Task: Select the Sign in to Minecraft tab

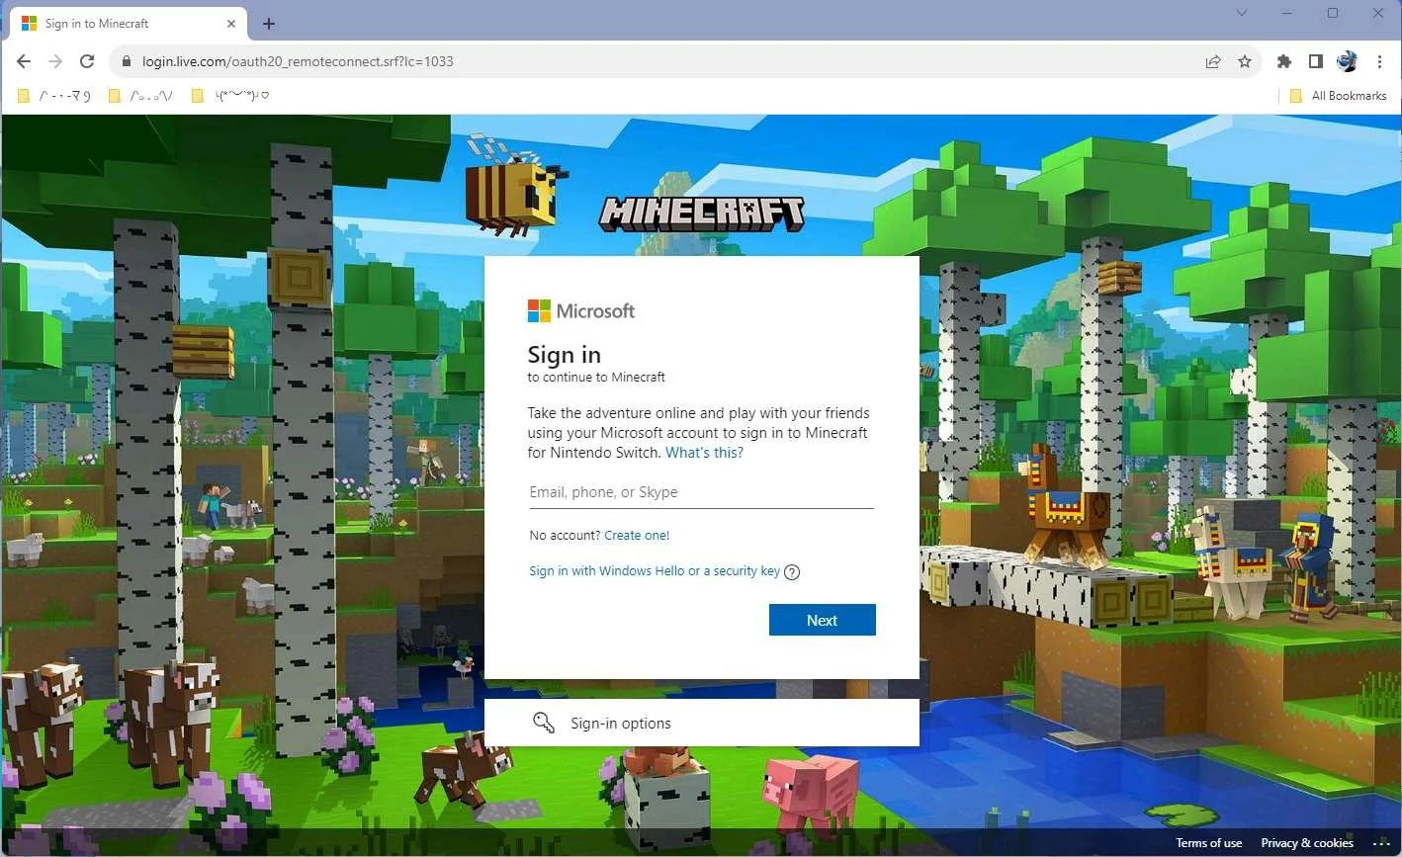Action: pos(130,24)
